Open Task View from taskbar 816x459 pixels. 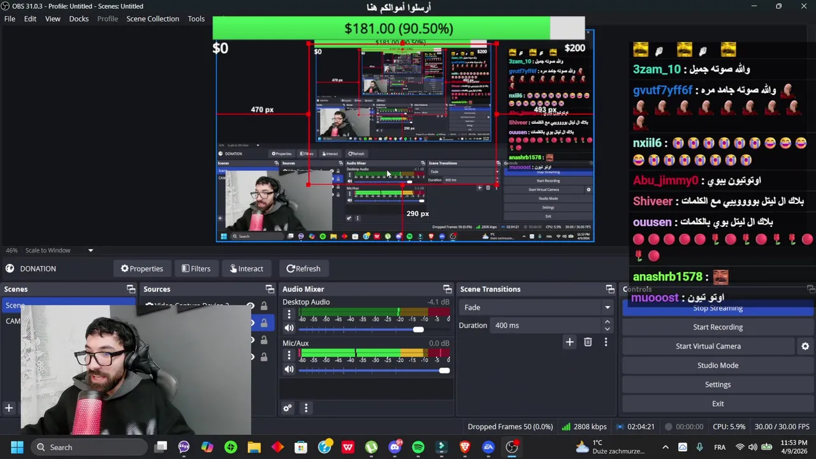(161, 447)
